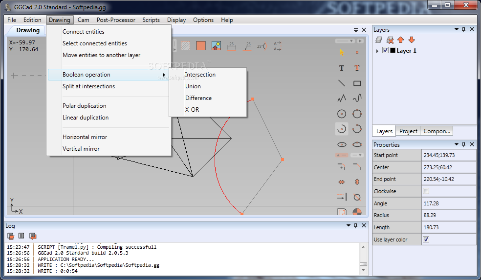481x280 pixels.
Task: Select the Line tool
Action: [342, 83]
